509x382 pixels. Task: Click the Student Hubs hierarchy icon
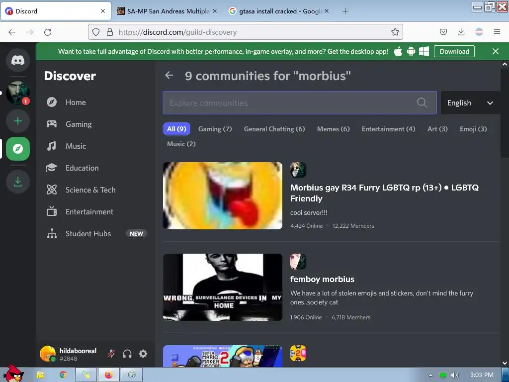pyautogui.click(x=52, y=234)
